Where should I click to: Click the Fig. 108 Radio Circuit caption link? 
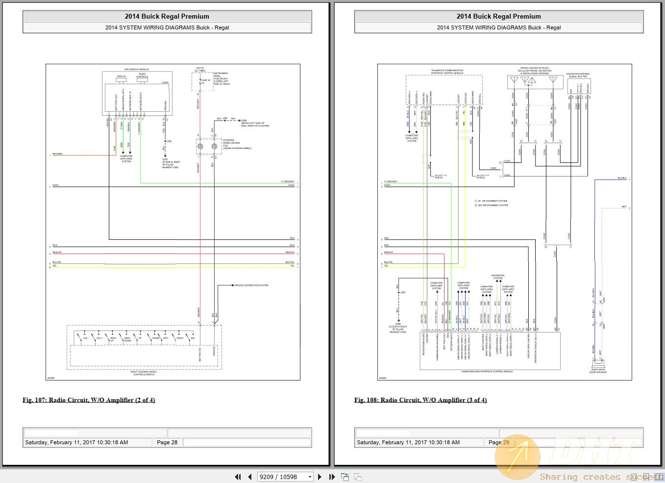(x=420, y=400)
